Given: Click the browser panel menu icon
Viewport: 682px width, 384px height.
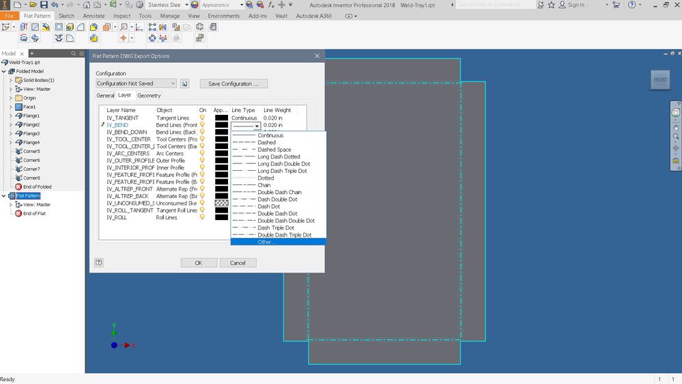Looking at the screenshot, I should 81,53.
